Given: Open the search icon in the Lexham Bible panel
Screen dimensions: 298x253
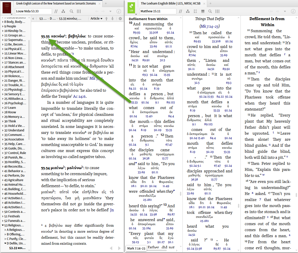Looking at the screenshot, I should click(x=210, y=11).
